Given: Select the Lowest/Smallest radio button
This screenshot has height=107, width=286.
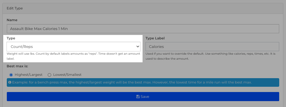Looking at the screenshot, I should point(49,75).
